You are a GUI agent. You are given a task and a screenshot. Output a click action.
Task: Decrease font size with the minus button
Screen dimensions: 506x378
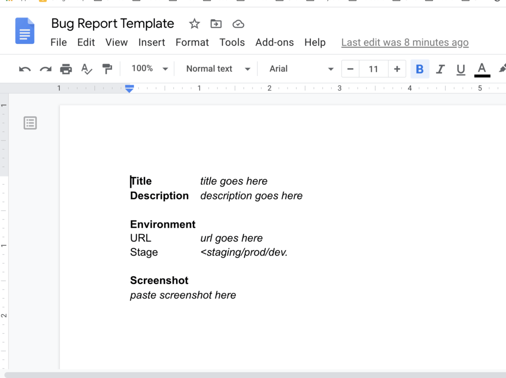tap(350, 69)
